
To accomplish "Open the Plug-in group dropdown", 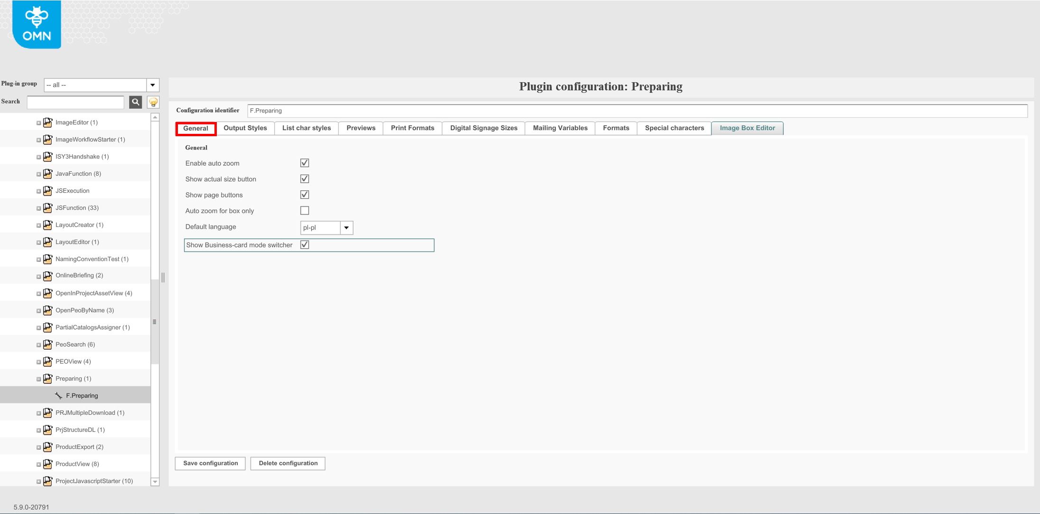I will pos(153,85).
